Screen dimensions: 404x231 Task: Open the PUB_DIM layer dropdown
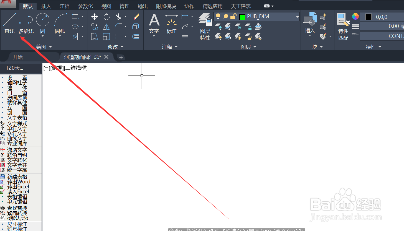pyautogui.click(x=297, y=17)
